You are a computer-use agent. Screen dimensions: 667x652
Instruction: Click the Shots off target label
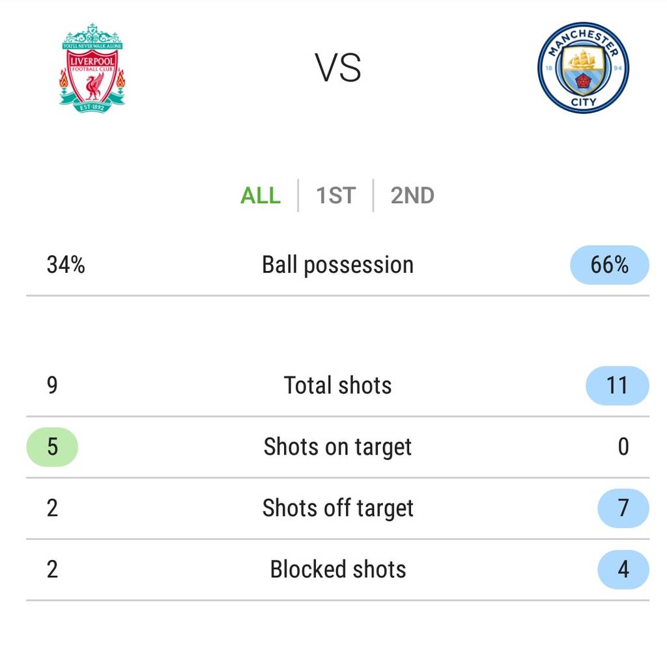click(337, 508)
